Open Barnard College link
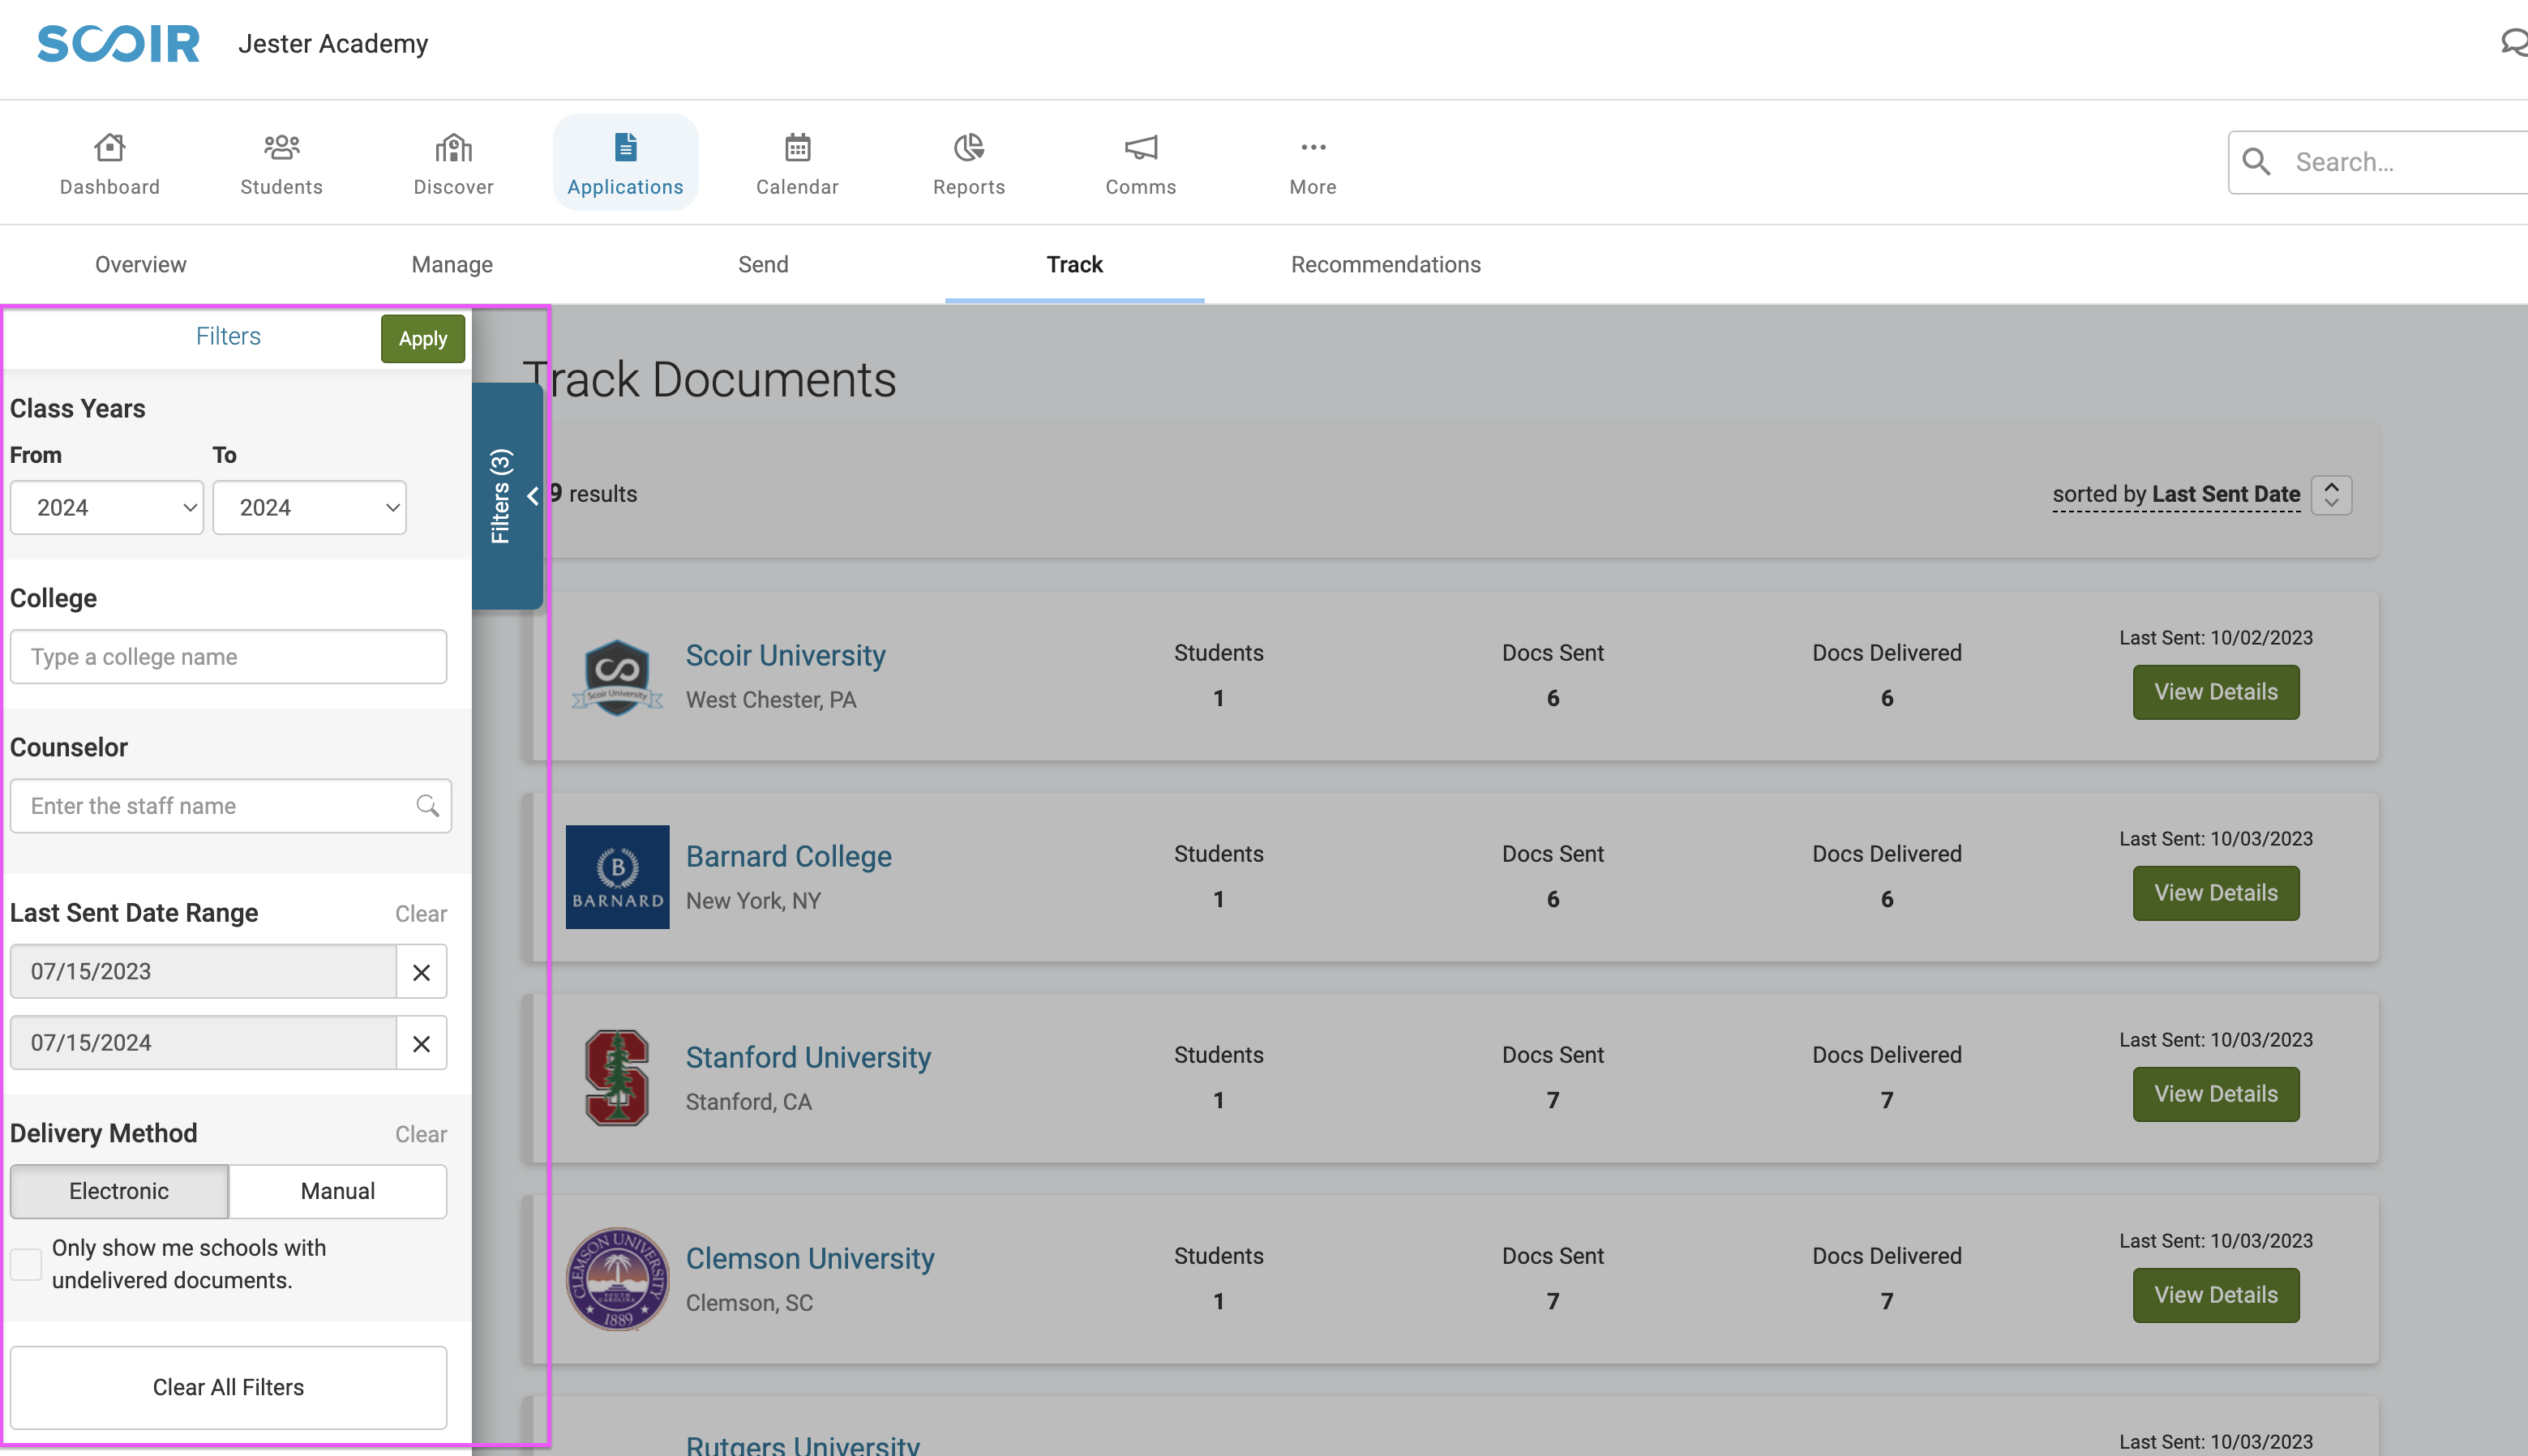The width and height of the screenshot is (2528, 1456). (x=788, y=856)
